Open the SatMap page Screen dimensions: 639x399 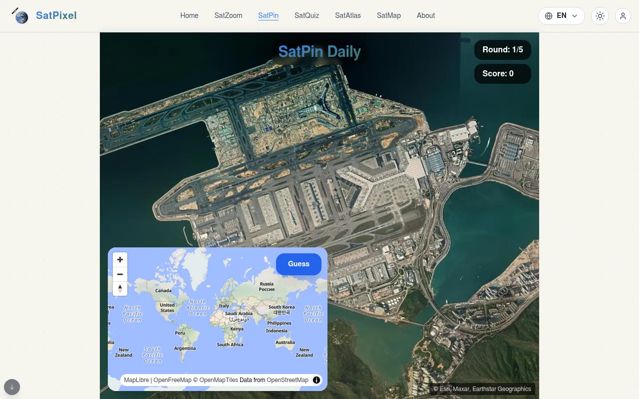tap(389, 15)
